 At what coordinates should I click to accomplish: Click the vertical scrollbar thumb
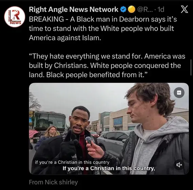(191, 67)
